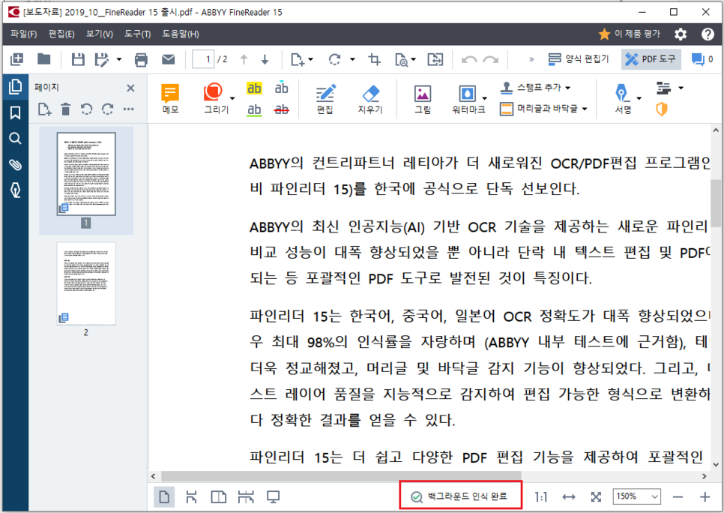Rotate page left in pages panel
This screenshot has height=513, width=724.
point(86,109)
